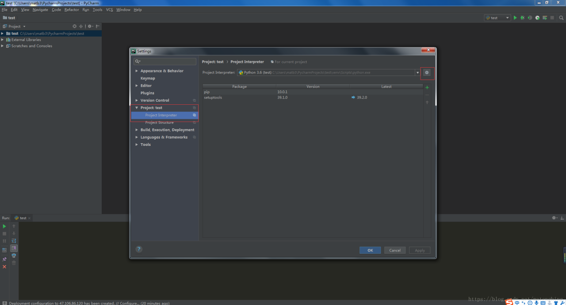Select the setuptools package row
Image resolution: width=566 pixels, height=305 pixels.
click(x=313, y=97)
